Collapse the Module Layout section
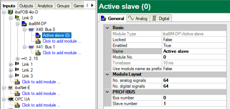Screen dimensions: 230x109 108,74
